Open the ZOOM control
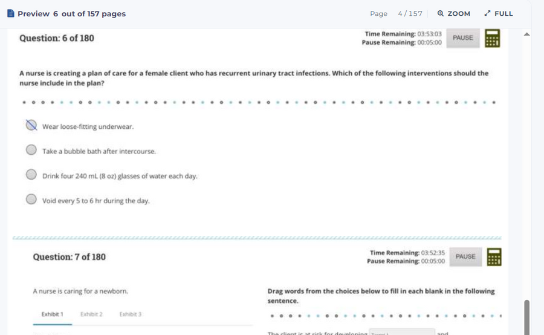 pyautogui.click(x=453, y=13)
